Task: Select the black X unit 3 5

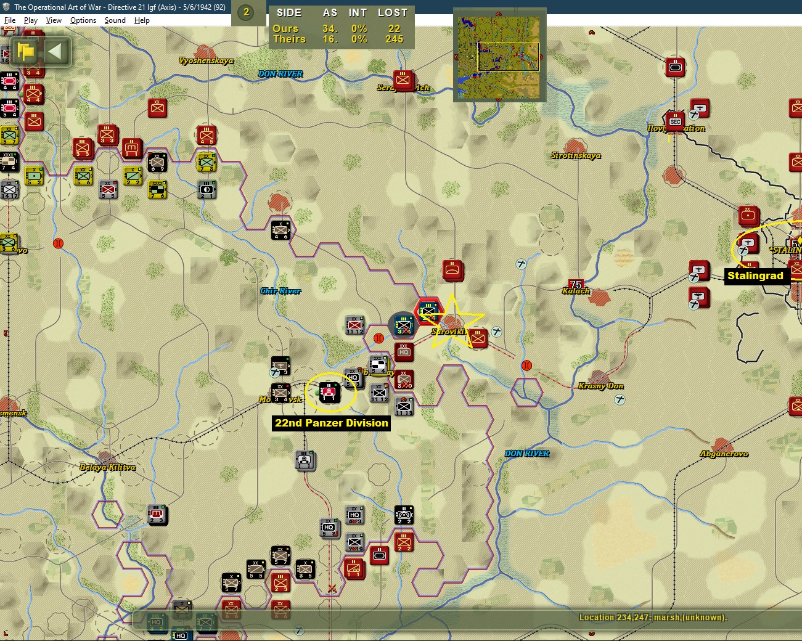Action: (x=305, y=569)
